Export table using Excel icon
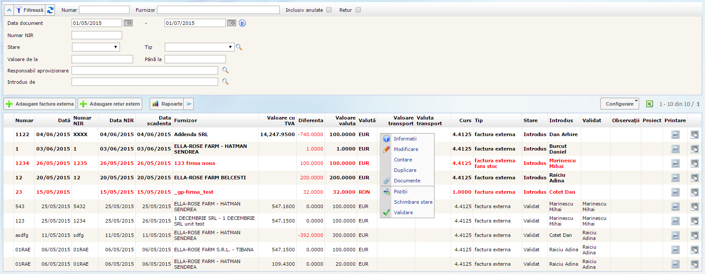This screenshot has width=705, height=274. click(649, 104)
